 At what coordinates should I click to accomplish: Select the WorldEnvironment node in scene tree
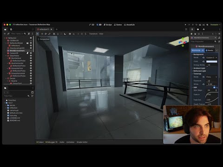coord(17,51)
